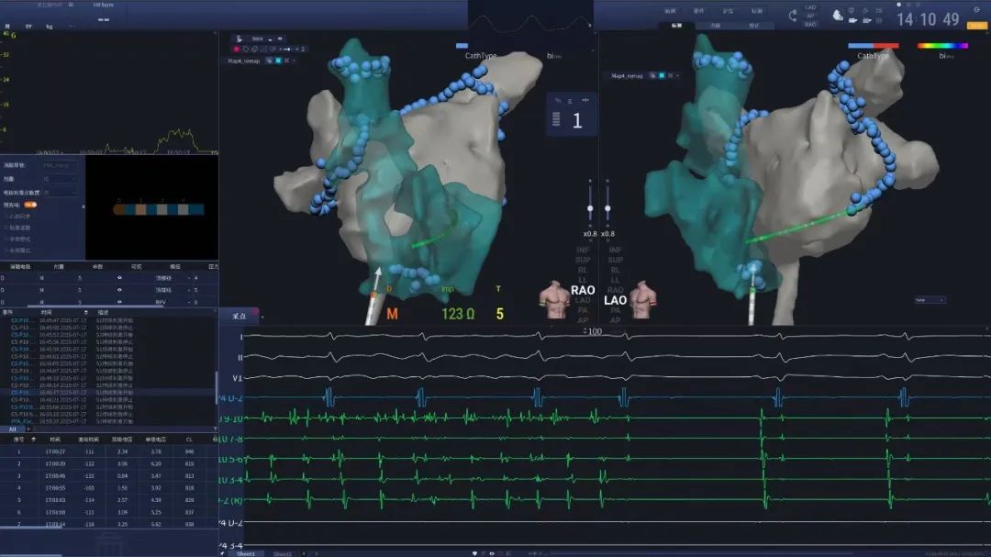Click the view rotation arrow icon near LAO/AP/RAO
The height and width of the screenshot is (557, 991).
pos(793,16)
